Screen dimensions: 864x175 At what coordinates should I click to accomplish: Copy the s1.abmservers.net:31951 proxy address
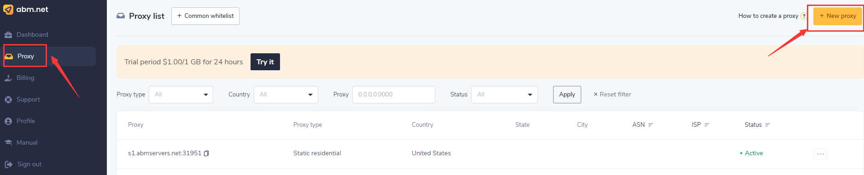click(206, 153)
